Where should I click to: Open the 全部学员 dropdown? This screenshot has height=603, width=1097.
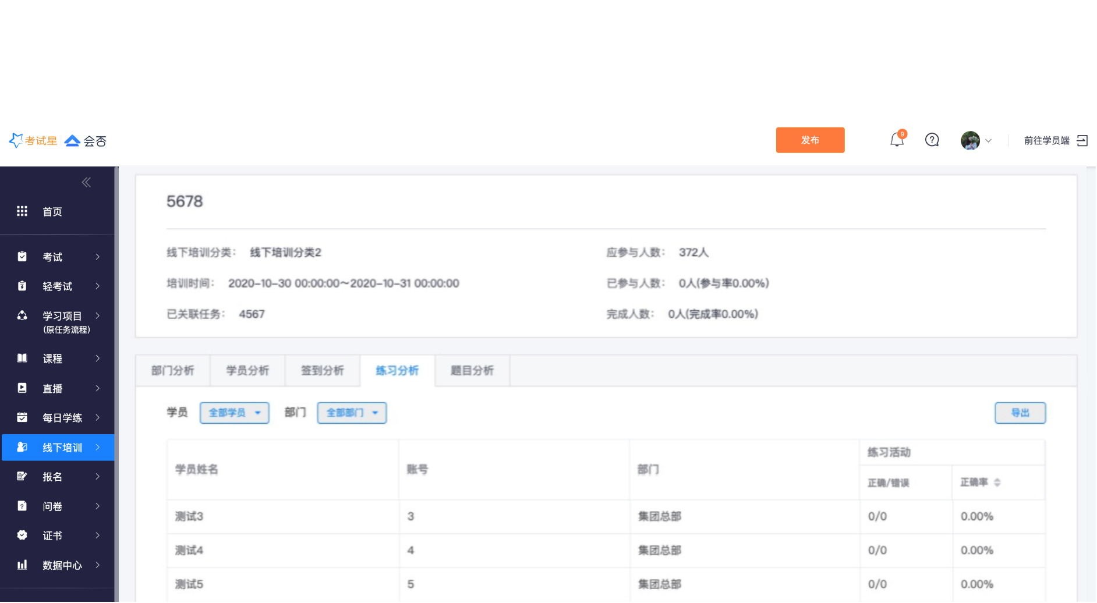[234, 413]
